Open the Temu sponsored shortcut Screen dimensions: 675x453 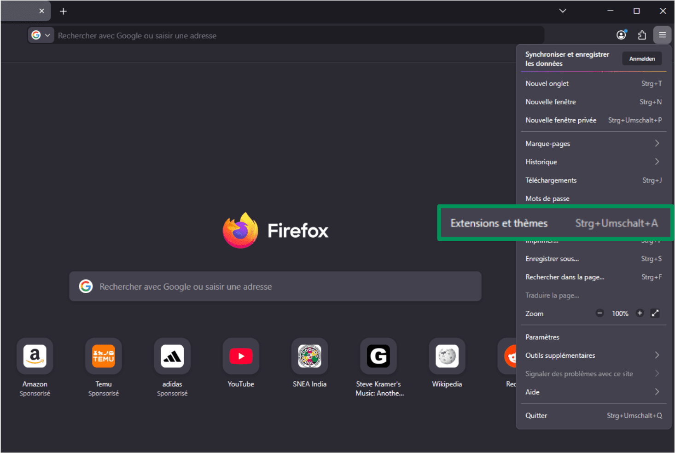[x=103, y=356]
